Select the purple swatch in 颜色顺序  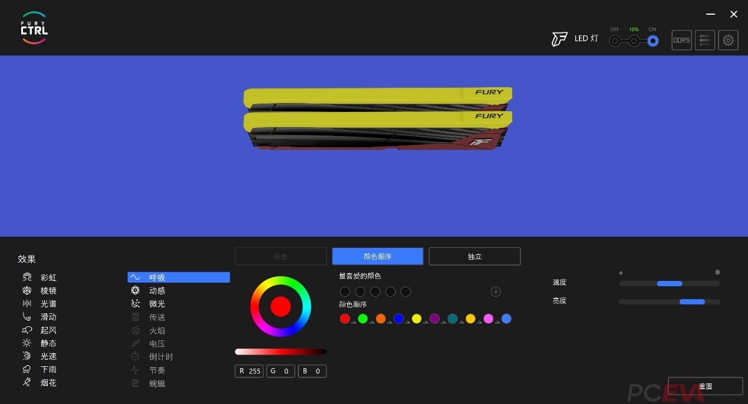coord(434,319)
